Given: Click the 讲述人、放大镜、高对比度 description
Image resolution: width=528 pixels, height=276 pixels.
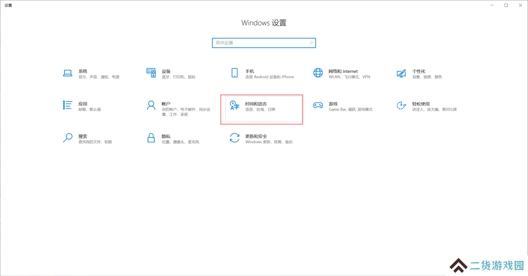Looking at the screenshot, I should point(434,110).
